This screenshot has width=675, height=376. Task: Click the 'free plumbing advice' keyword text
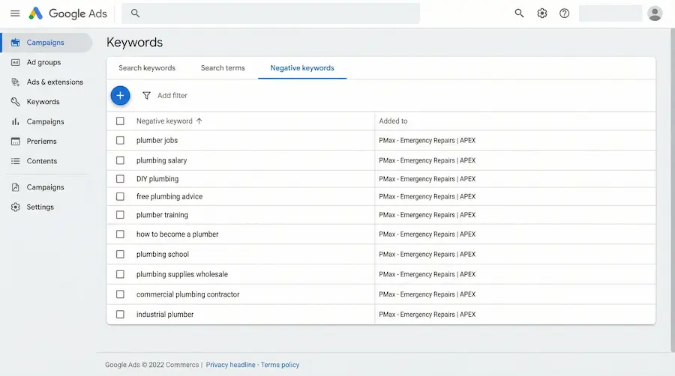(169, 196)
